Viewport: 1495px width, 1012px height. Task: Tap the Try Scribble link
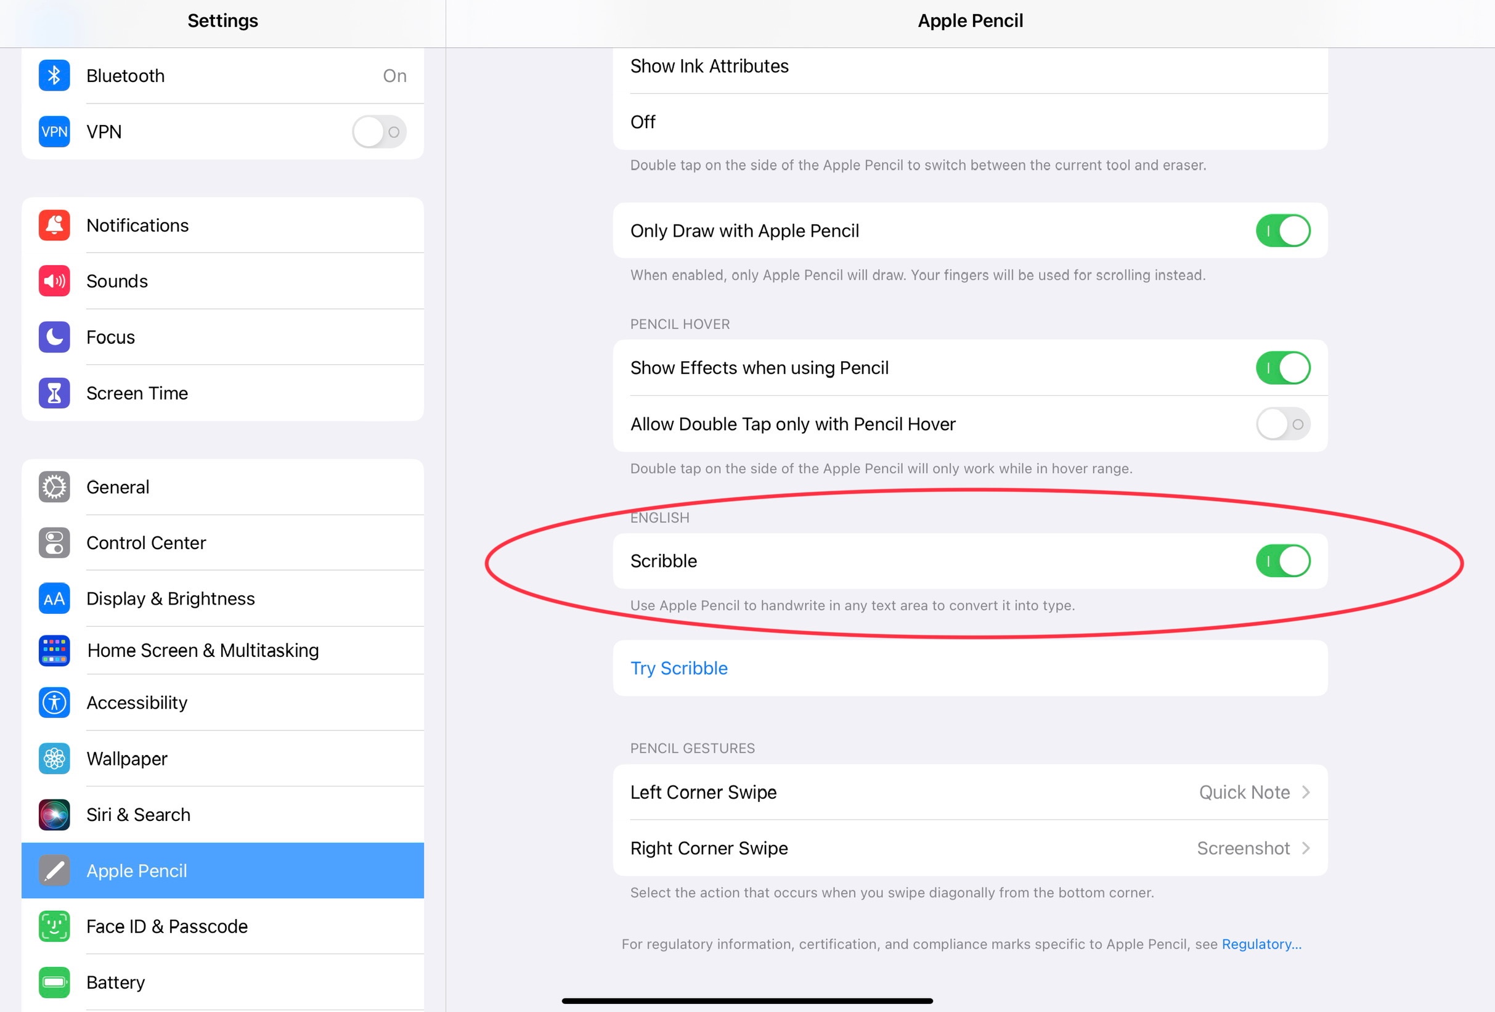click(678, 668)
